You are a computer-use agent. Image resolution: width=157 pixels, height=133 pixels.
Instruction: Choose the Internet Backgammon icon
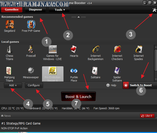95,49
